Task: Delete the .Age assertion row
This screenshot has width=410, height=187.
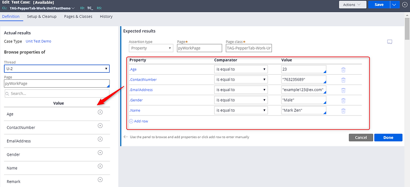Action: 343,70
